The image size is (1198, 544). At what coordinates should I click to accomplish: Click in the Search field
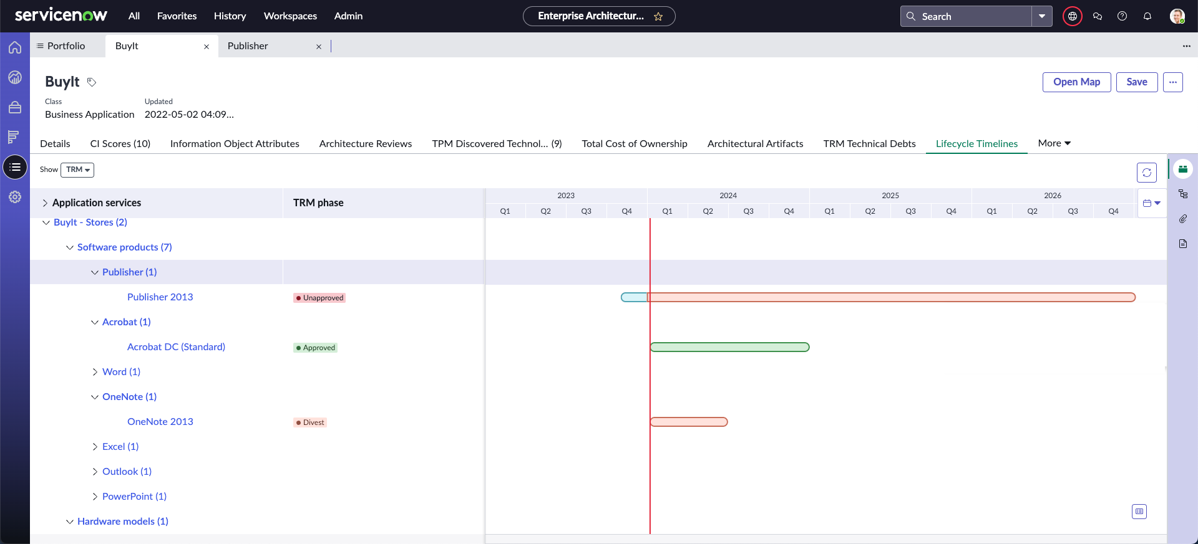(x=967, y=16)
